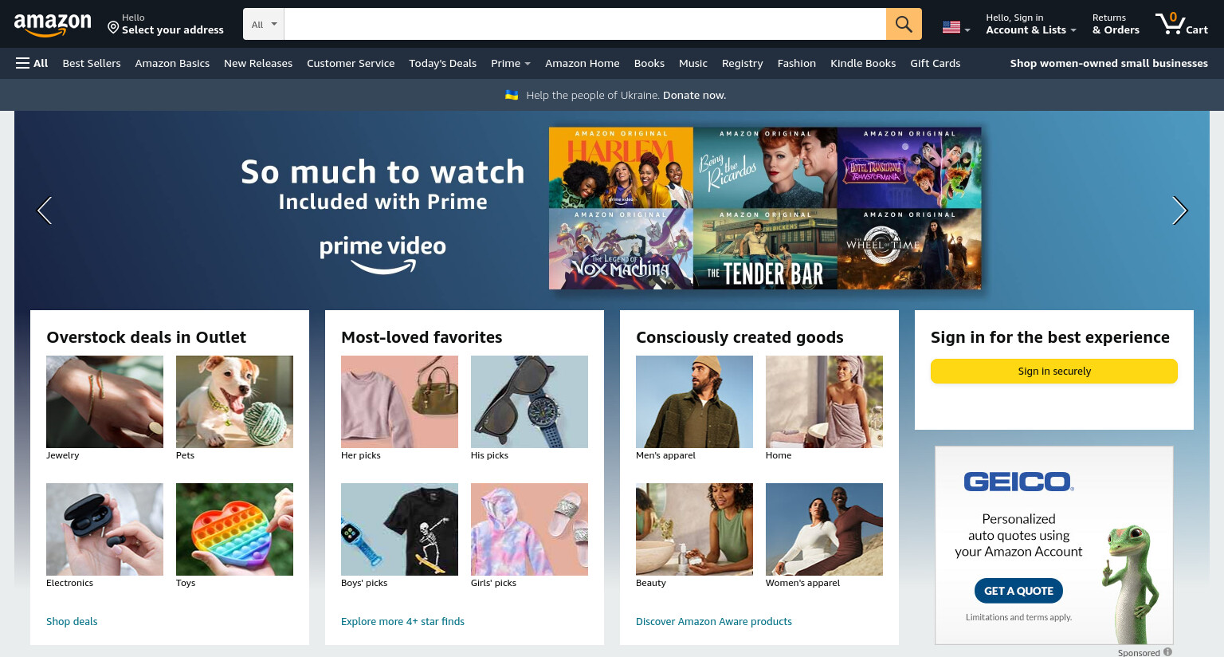Open Men's apparel image
Screen dimensions: 1224x657
694,402
